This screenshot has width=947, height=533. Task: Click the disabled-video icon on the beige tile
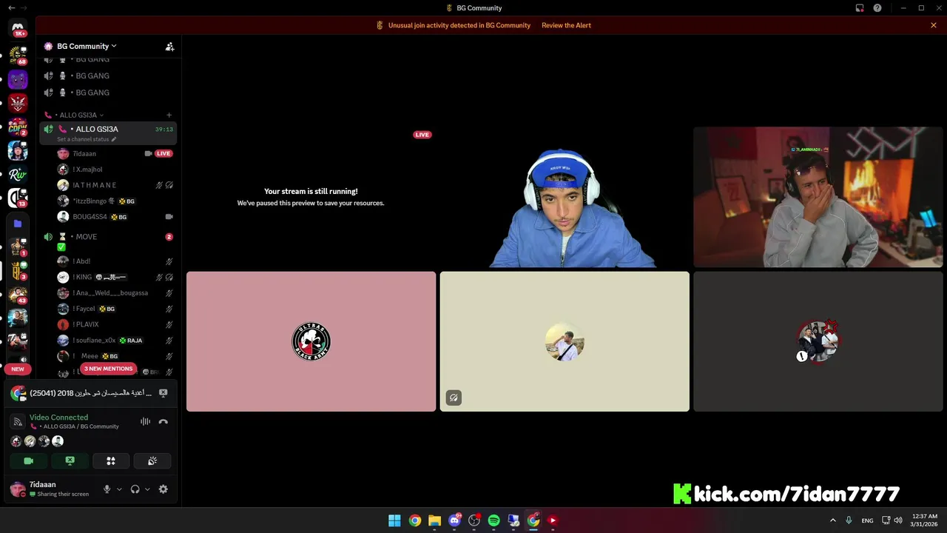click(454, 398)
